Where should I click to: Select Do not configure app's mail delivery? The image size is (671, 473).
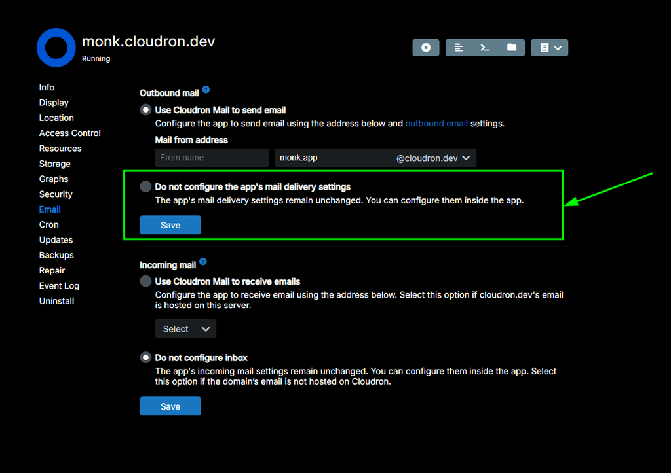point(145,187)
